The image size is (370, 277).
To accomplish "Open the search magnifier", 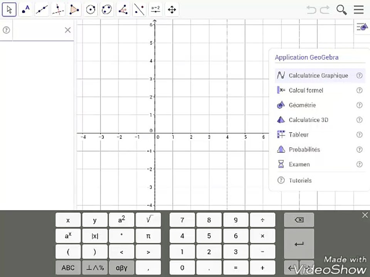I will click(x=341, y=10).
